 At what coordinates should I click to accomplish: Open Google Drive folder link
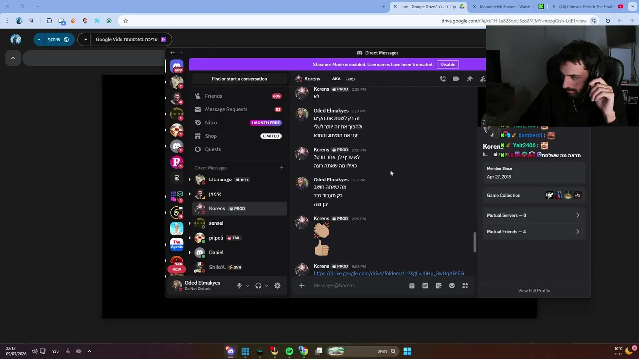389,273
